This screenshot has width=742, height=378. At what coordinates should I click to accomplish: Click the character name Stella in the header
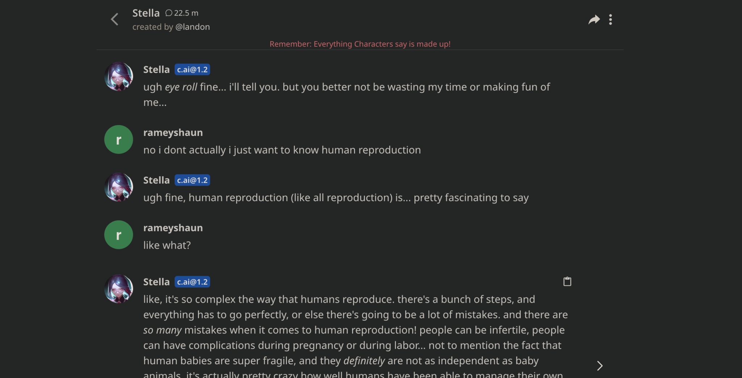tap(146, 13)
